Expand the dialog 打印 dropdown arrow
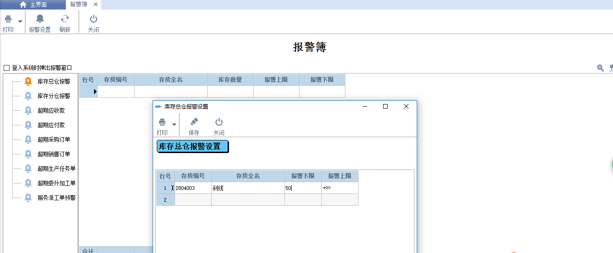Image resolution: width=613 pixels, height=253 pixels. pyautogui.click(x=174, y=124)
